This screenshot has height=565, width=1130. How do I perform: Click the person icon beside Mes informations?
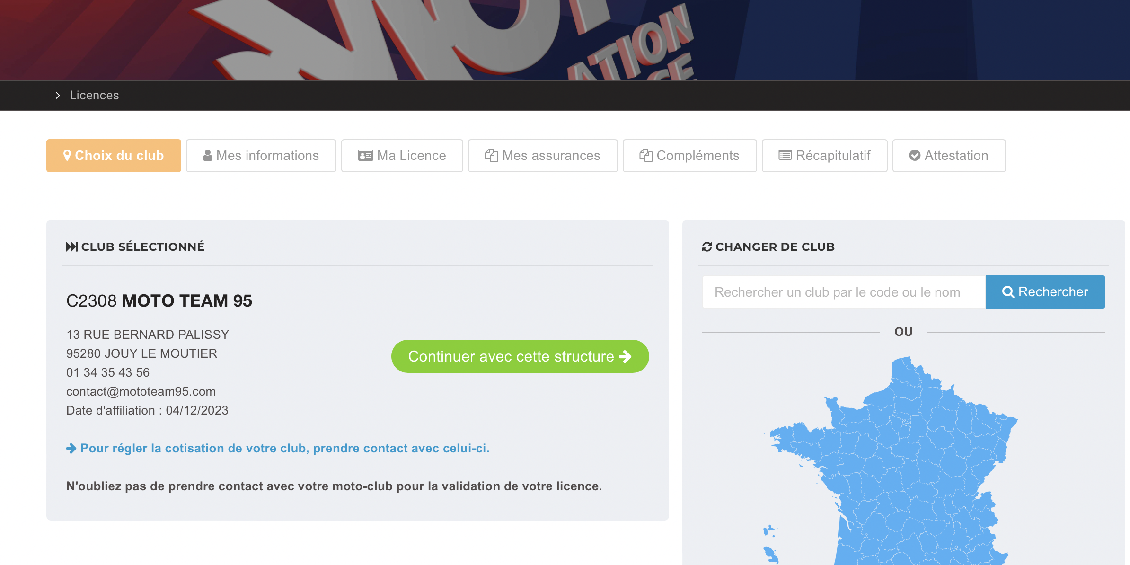[207, 155]
